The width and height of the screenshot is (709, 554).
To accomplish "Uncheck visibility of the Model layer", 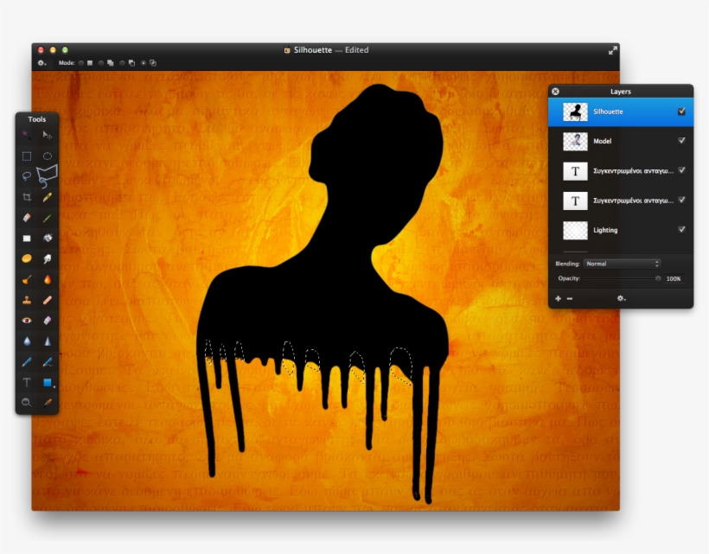I will tap(680, 142).
